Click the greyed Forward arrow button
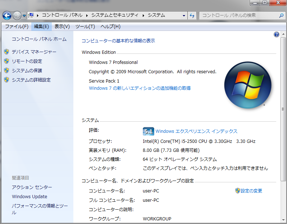 pos(17,15)
